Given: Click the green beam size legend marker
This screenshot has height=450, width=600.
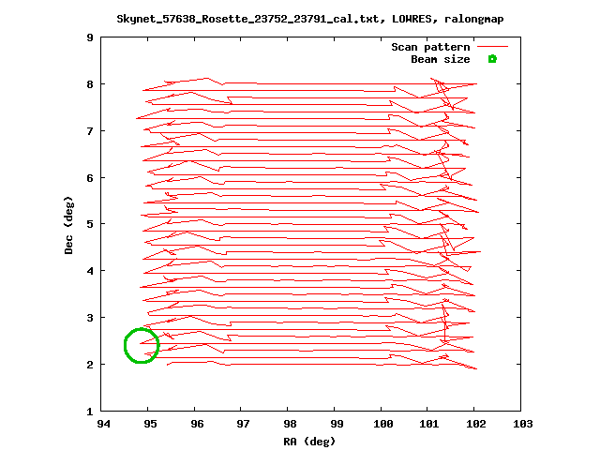Looking at the screenshot, I should point(492,59).
